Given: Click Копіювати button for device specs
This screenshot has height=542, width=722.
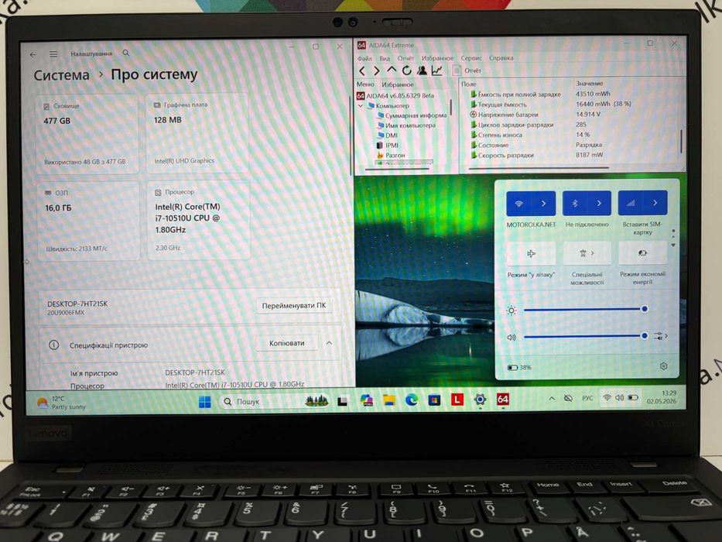Looking at the screenshot, I should tap(287, 343).
